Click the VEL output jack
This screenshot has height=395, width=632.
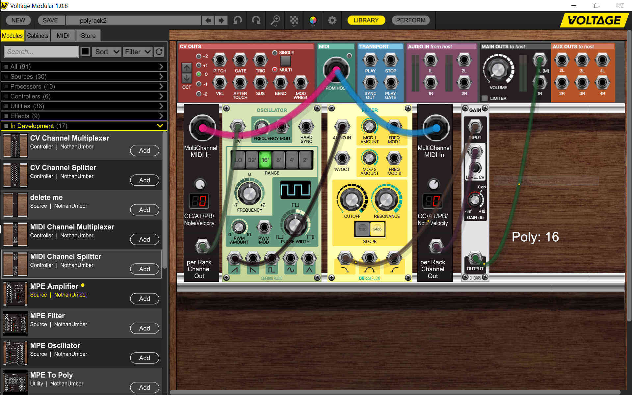point(220,83)
